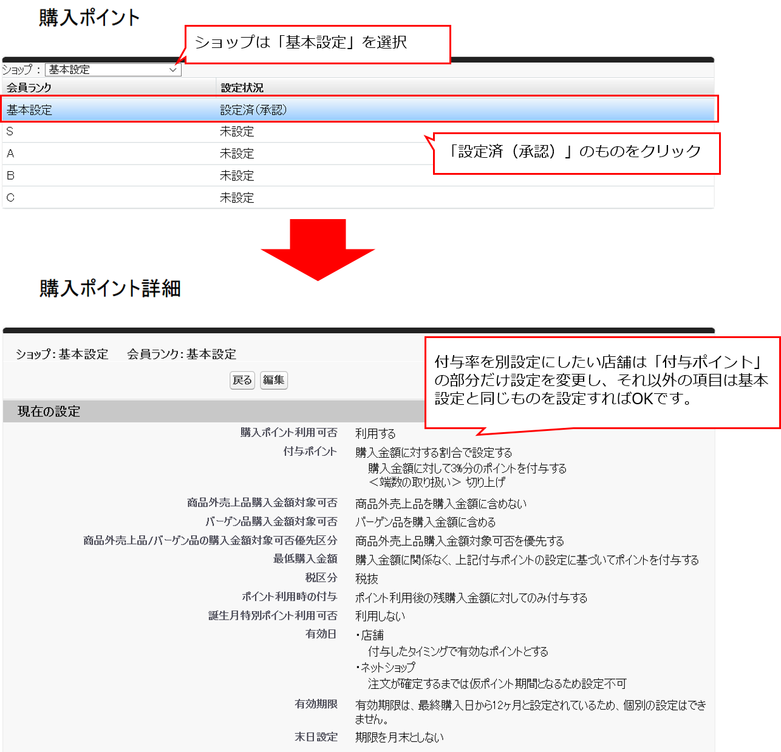Select the C member rank cell
This screenshot has width=781, height=752.
[x=10, y=197]
